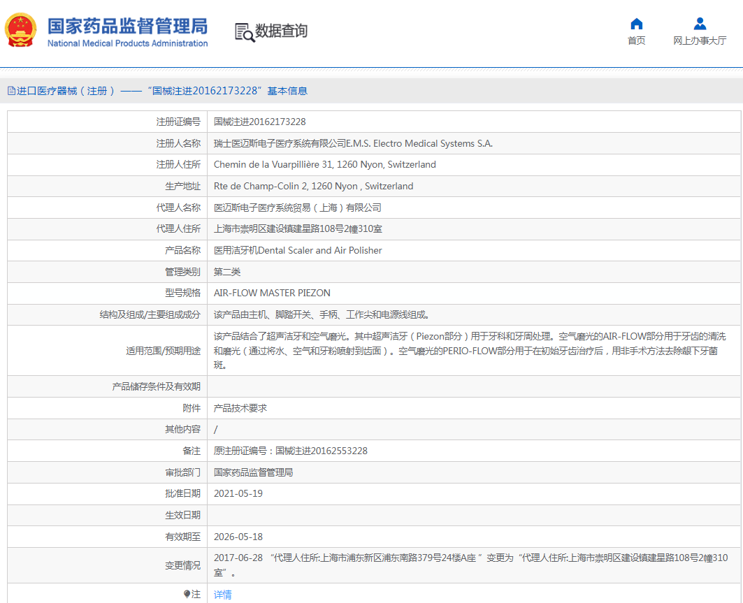Click the 数据查询 magnifier document icon

[x=244, y=32]
